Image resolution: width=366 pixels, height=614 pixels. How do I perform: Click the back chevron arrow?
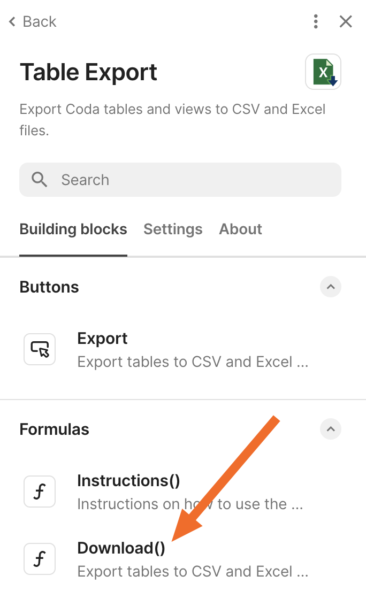click(x=12, y=22)
